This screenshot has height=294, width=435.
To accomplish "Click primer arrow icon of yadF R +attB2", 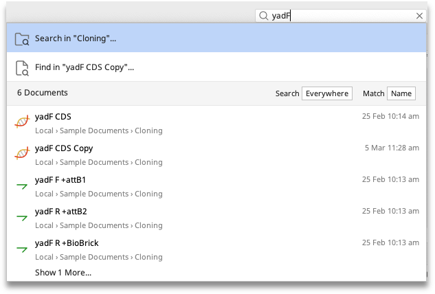I will [22, 218].
